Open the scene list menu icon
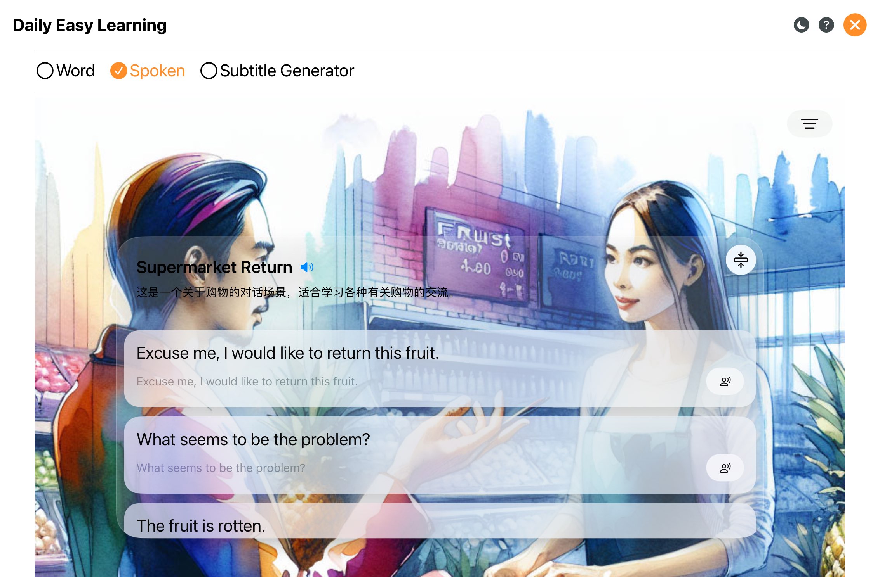Viewport: 880px width, 577px height. [x=809, y=124]
